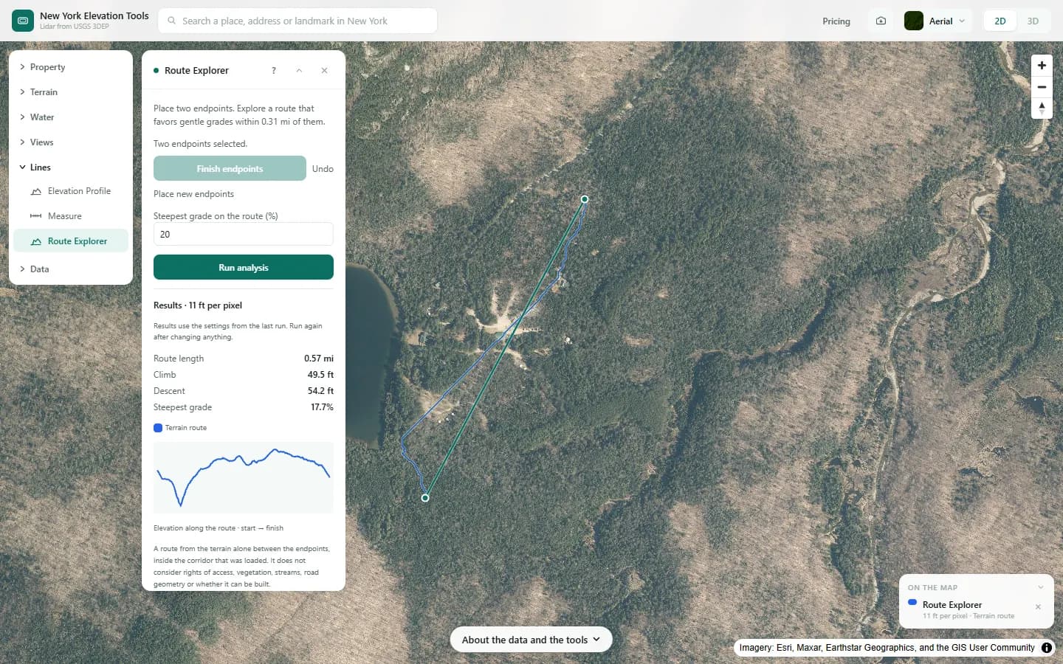Click the Climb value 49.5 ft

click(320, 375)
